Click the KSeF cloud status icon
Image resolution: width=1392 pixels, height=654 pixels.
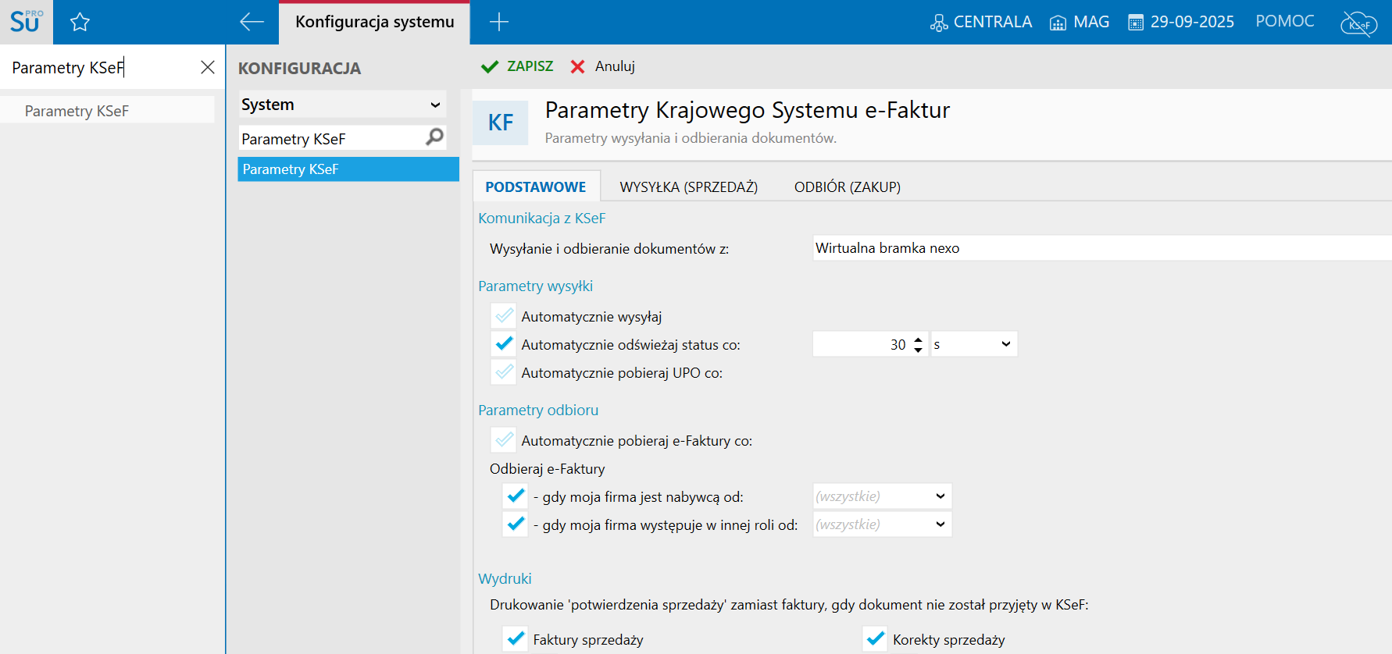(1358, 23)
